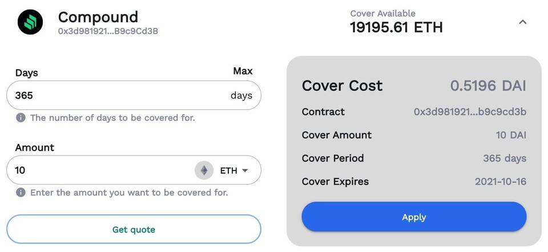Screen dimensions: 548x252
Task: Click the 0.5196 DAI cover cost value
Action: 488,86
